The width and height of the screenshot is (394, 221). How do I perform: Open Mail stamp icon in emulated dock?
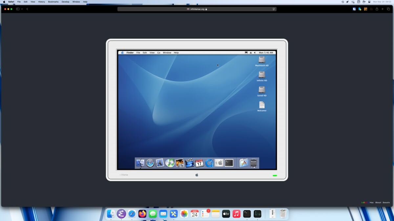coord(160,163)
